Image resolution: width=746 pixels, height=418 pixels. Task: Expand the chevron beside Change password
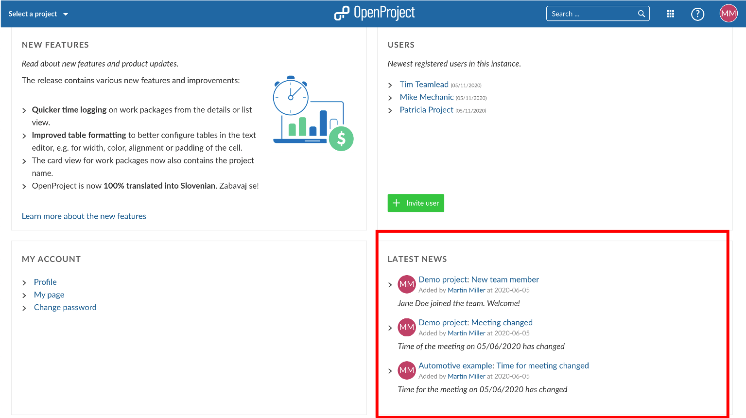pos(24,307)
